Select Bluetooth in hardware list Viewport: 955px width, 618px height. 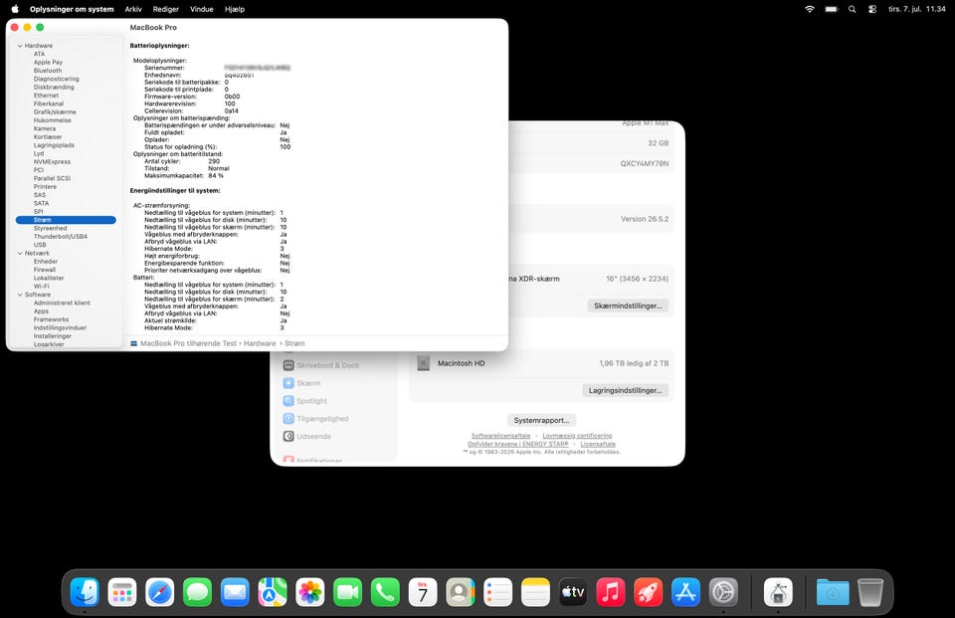pyautogui.click(x=48, y=71)
